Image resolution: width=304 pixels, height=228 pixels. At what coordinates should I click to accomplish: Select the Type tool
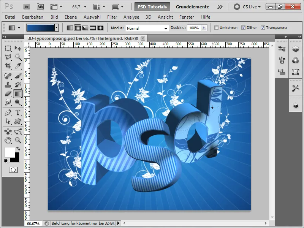point(18,112)
